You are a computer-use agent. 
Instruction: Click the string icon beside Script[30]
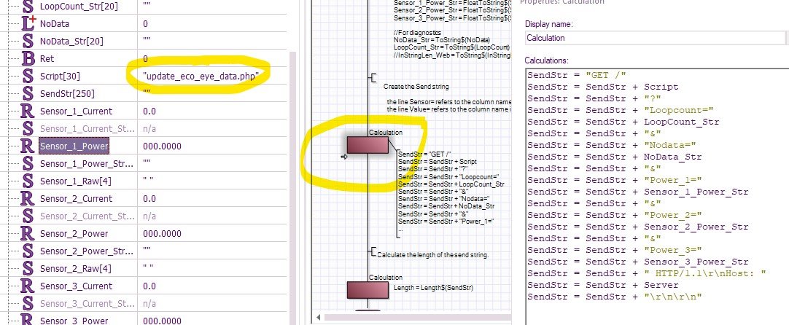point(28,76)
